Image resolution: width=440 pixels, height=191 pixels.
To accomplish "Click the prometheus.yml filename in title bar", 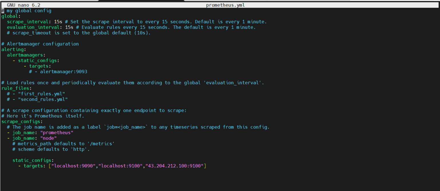I will coord(225,5).
